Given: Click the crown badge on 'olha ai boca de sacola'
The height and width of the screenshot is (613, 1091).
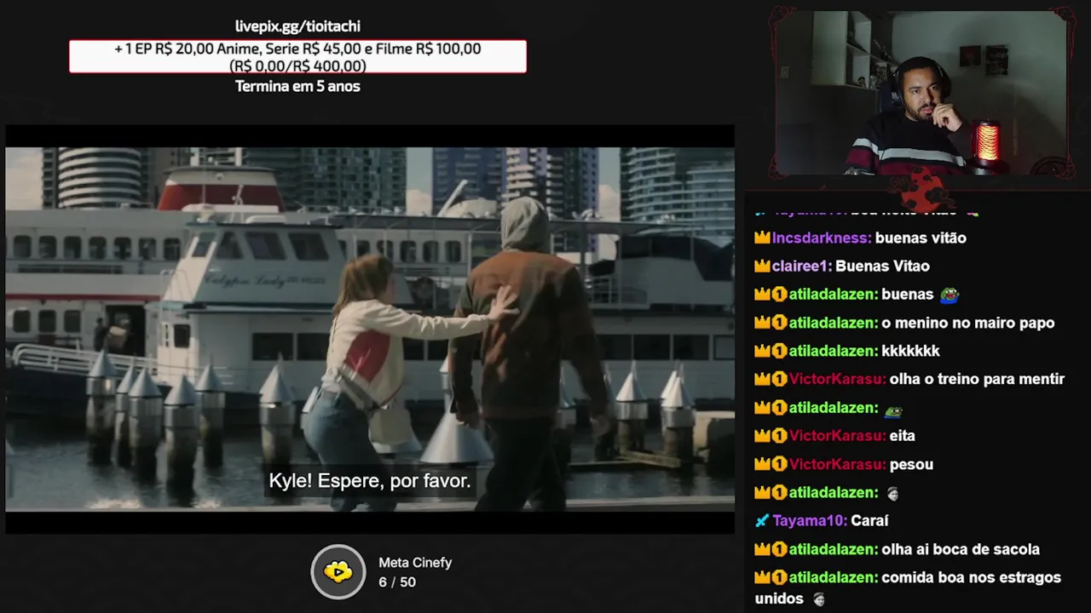Looking at the screenshot, I should [762, 549].
